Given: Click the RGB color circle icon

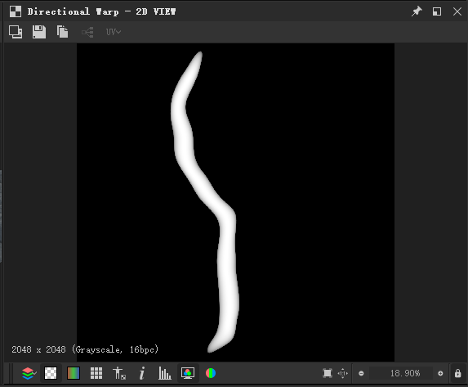Looking at the screenshot, I should (x=211, y=373).
